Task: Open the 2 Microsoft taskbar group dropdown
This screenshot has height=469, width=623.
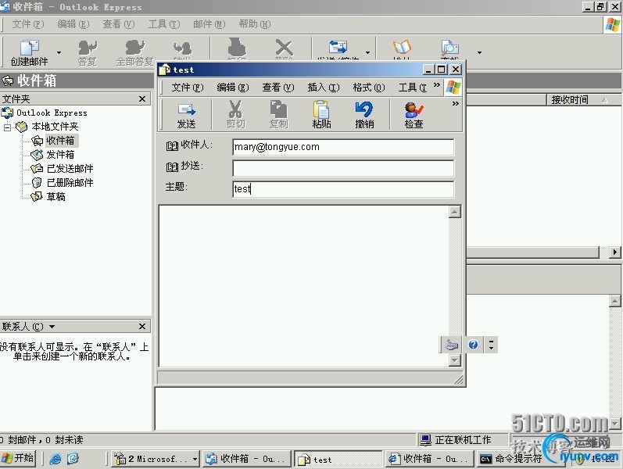Action: click(x=195, y=459)
